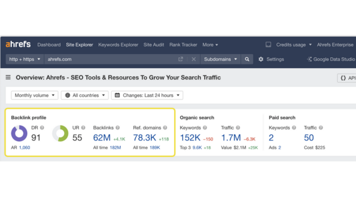Image resolution: width=356 pixels, height=200 pixels.
Task: Click Organic search Keywords help icon
Action: (205, 128)
